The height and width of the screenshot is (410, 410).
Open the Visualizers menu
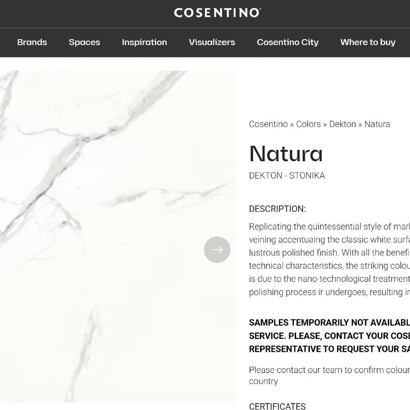click(x=211, y=42)
